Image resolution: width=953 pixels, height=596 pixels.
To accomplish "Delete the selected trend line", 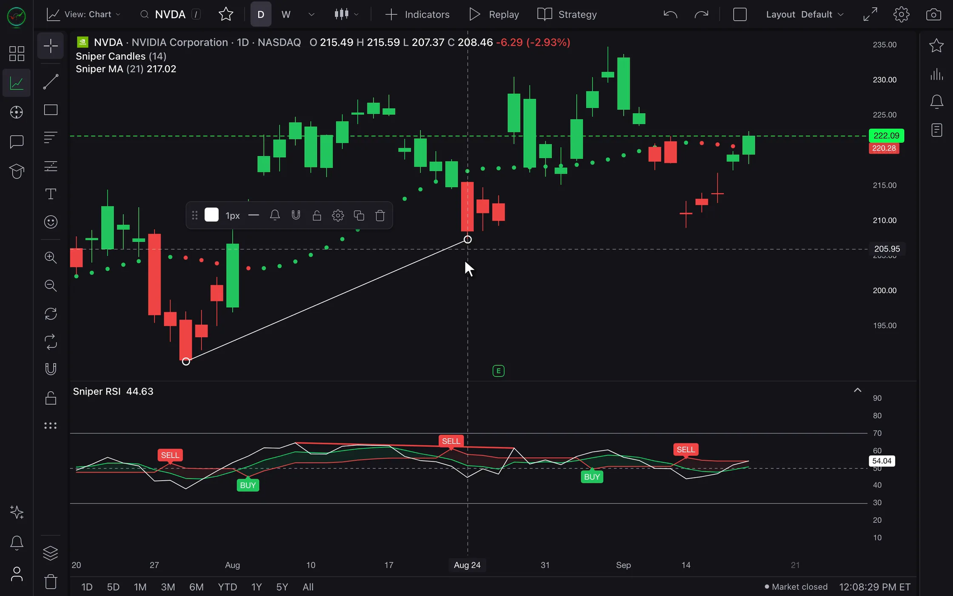I will pyautogui.click(x=380, y=215).
